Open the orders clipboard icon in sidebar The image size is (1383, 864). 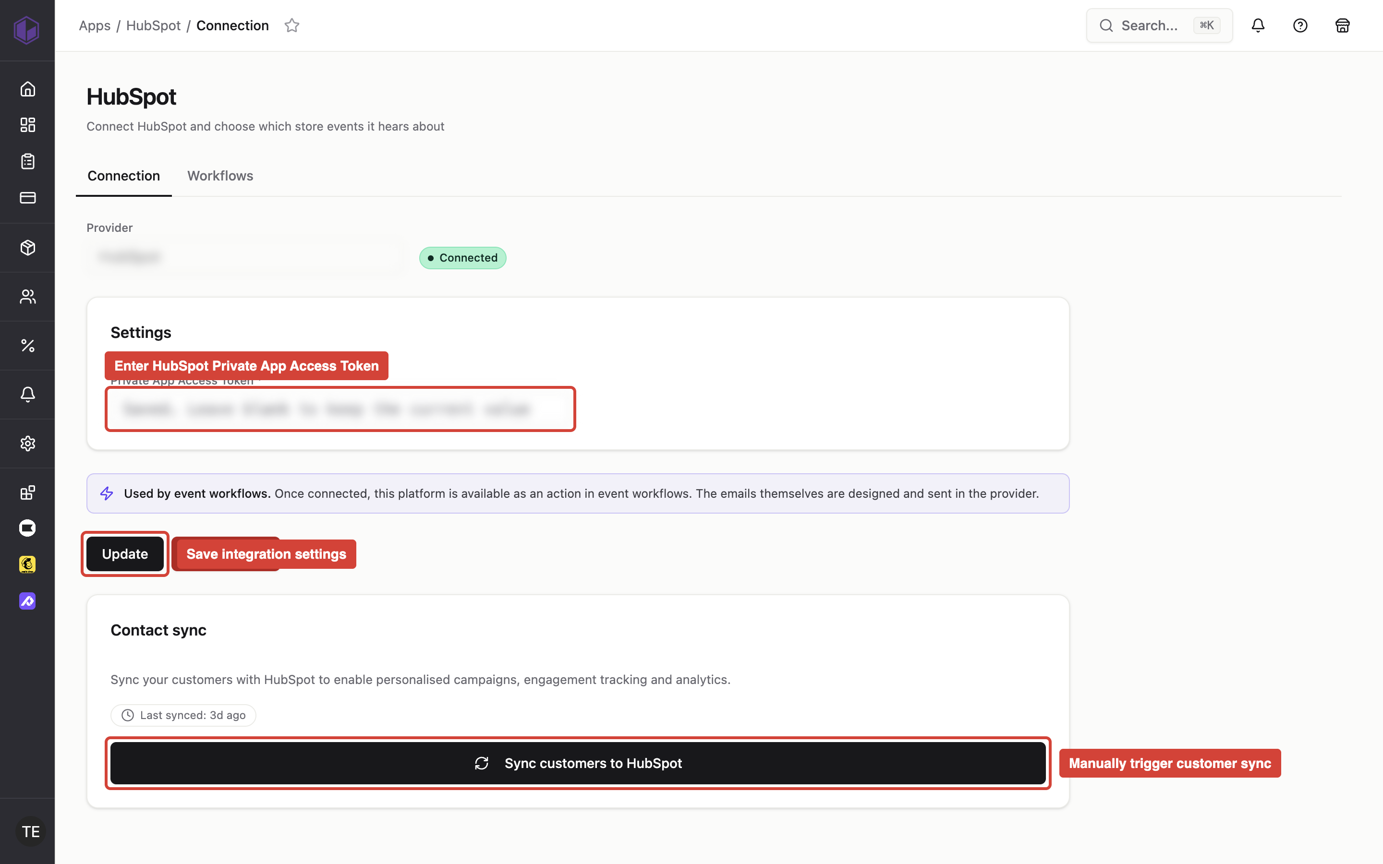tap(27, 161)
